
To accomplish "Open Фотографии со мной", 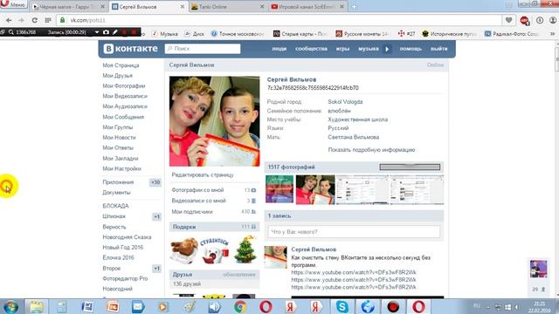I will (197, 190).
